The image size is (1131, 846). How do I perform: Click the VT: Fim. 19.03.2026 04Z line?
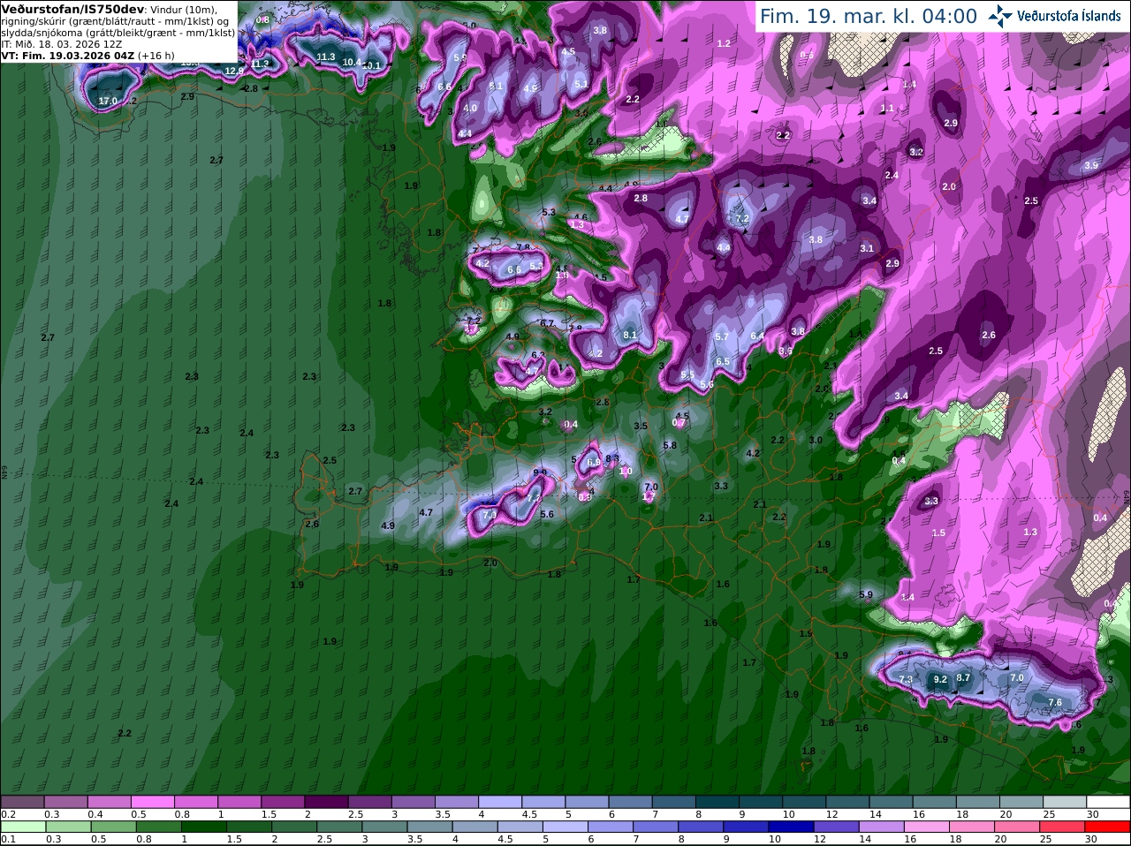point(87,56)
